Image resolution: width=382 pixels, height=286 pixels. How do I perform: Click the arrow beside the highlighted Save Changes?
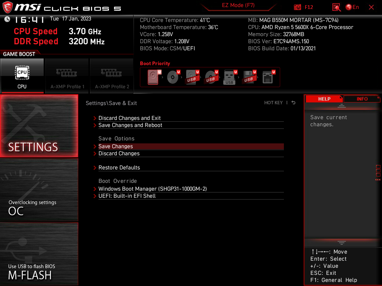click(95, 146)
